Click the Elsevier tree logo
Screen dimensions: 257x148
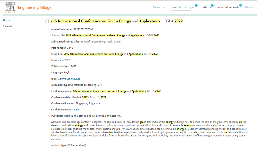[x=10, y=7]
